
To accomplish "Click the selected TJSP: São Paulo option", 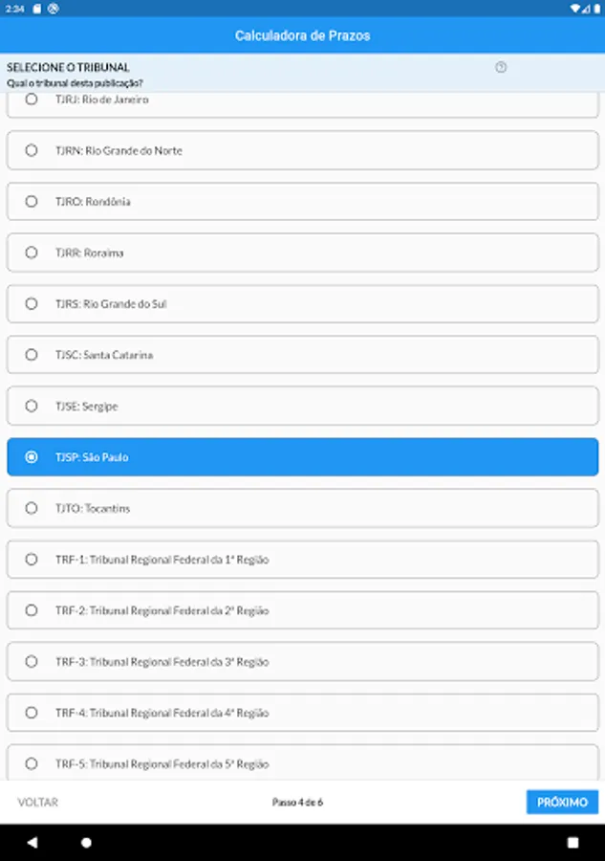I will [x=302, y=457].
